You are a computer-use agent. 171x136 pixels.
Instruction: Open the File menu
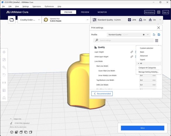click(3, 6)
